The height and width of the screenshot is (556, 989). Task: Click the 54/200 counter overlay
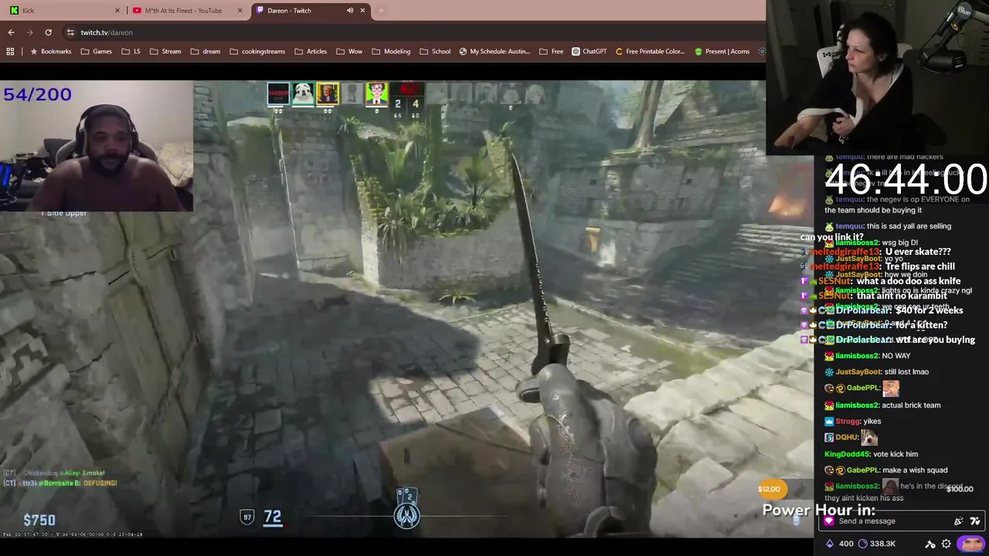(x=37, y=94)
